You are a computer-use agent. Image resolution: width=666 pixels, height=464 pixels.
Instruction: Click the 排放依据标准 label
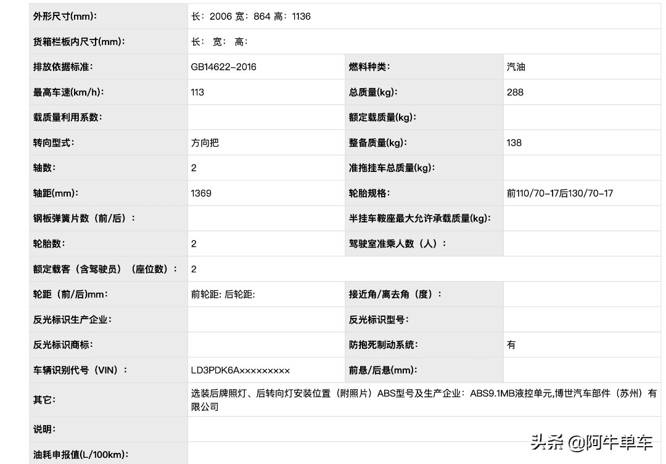[x=63, y=67]
